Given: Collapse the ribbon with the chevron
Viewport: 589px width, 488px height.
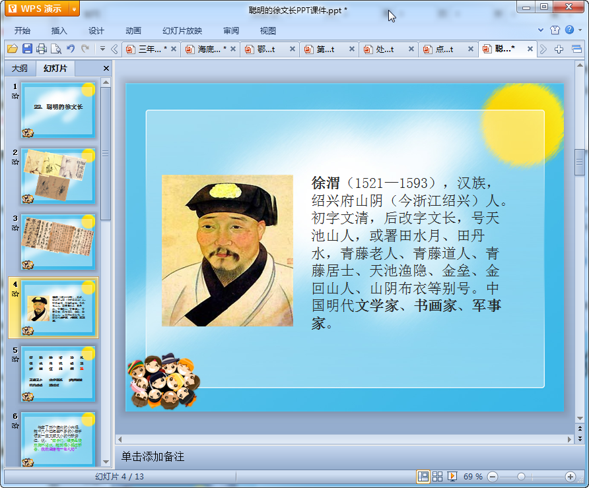Looking at the screenshot, I should tap(541, 30).
